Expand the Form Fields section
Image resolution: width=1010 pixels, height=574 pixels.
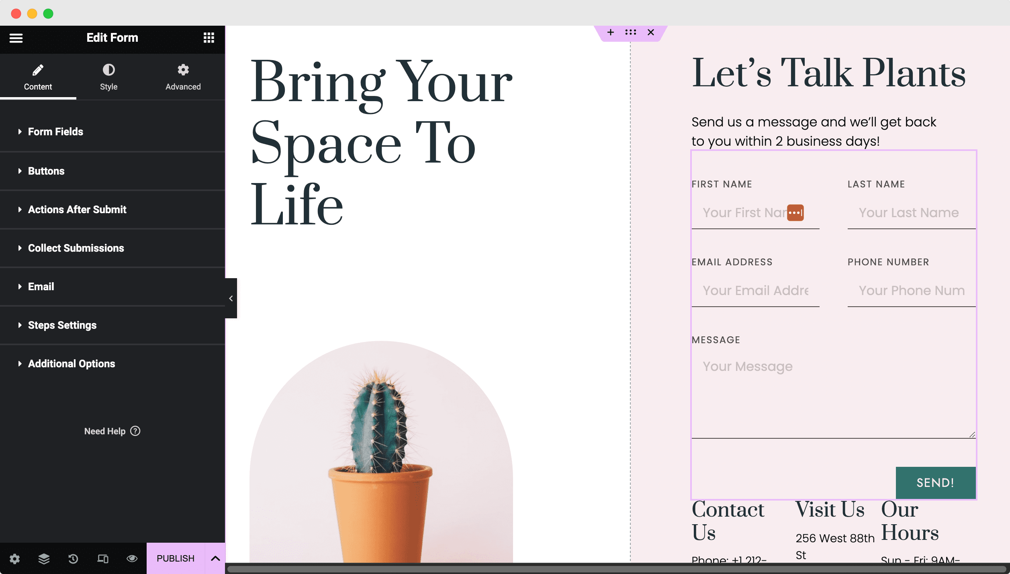click(55, 132)
